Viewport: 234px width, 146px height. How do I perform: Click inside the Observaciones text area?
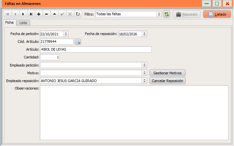point(134,113)
